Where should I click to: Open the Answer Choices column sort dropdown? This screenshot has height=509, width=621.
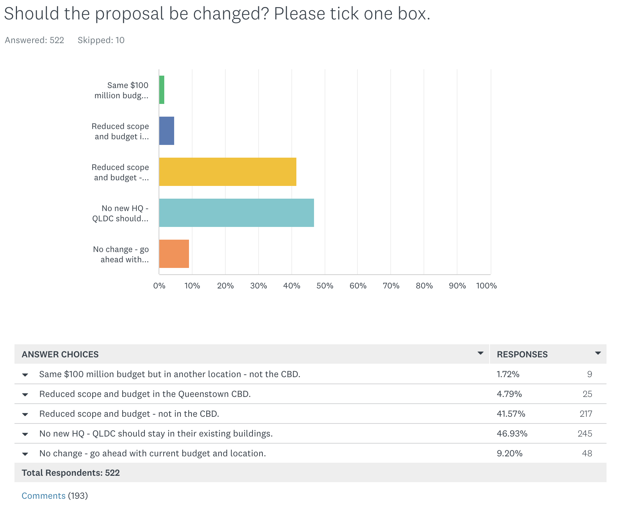tap(480, 353)
